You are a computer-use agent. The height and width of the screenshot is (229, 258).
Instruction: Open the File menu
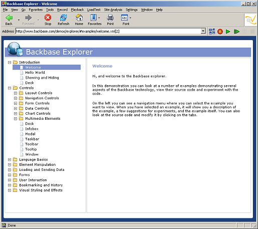tap(5, 10)
